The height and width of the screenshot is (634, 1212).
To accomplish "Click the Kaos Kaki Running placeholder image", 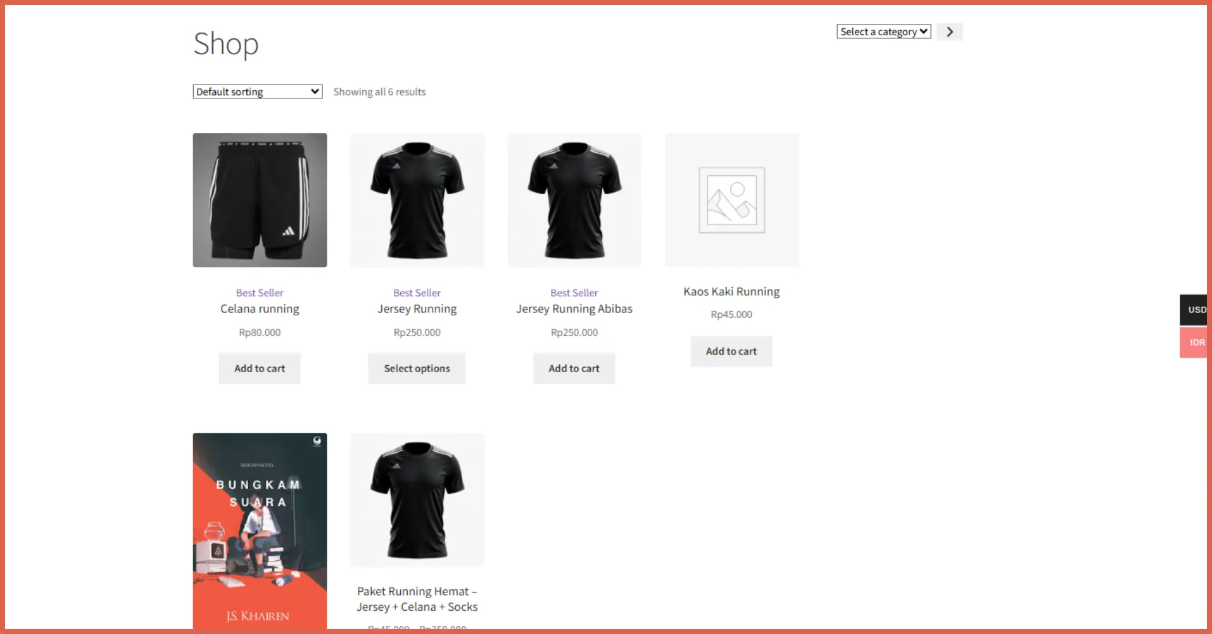I will [x=732, y=200].
